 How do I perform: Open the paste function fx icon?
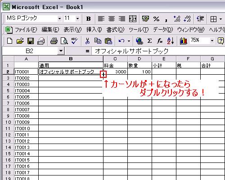click(160, 41)
